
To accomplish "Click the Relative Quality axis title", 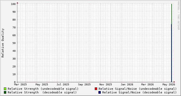I will 3,43.
